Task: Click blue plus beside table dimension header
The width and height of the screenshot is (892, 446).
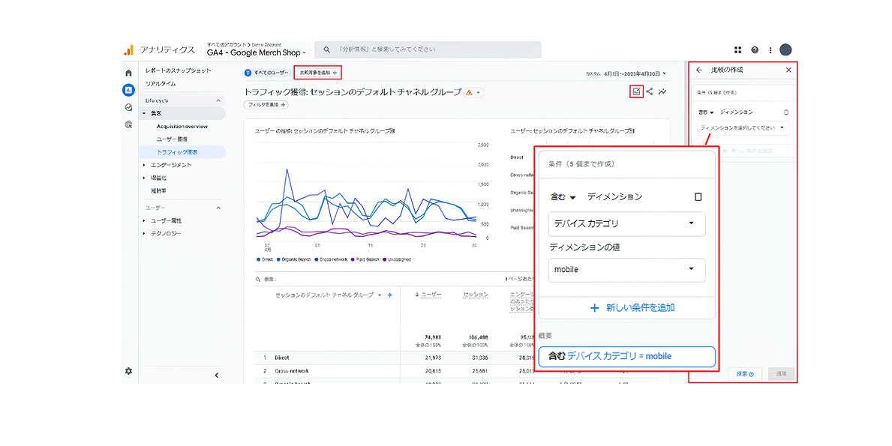Action: (x=389, y=295)
